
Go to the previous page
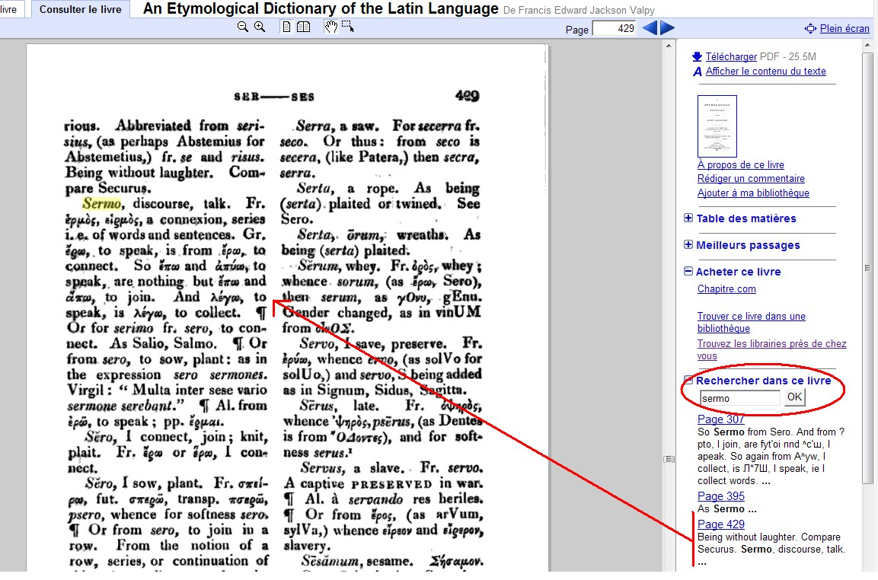click(650, 28)
